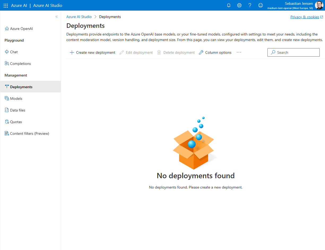
Task: Open the feedback smiley icon
Action: [261, 5]
